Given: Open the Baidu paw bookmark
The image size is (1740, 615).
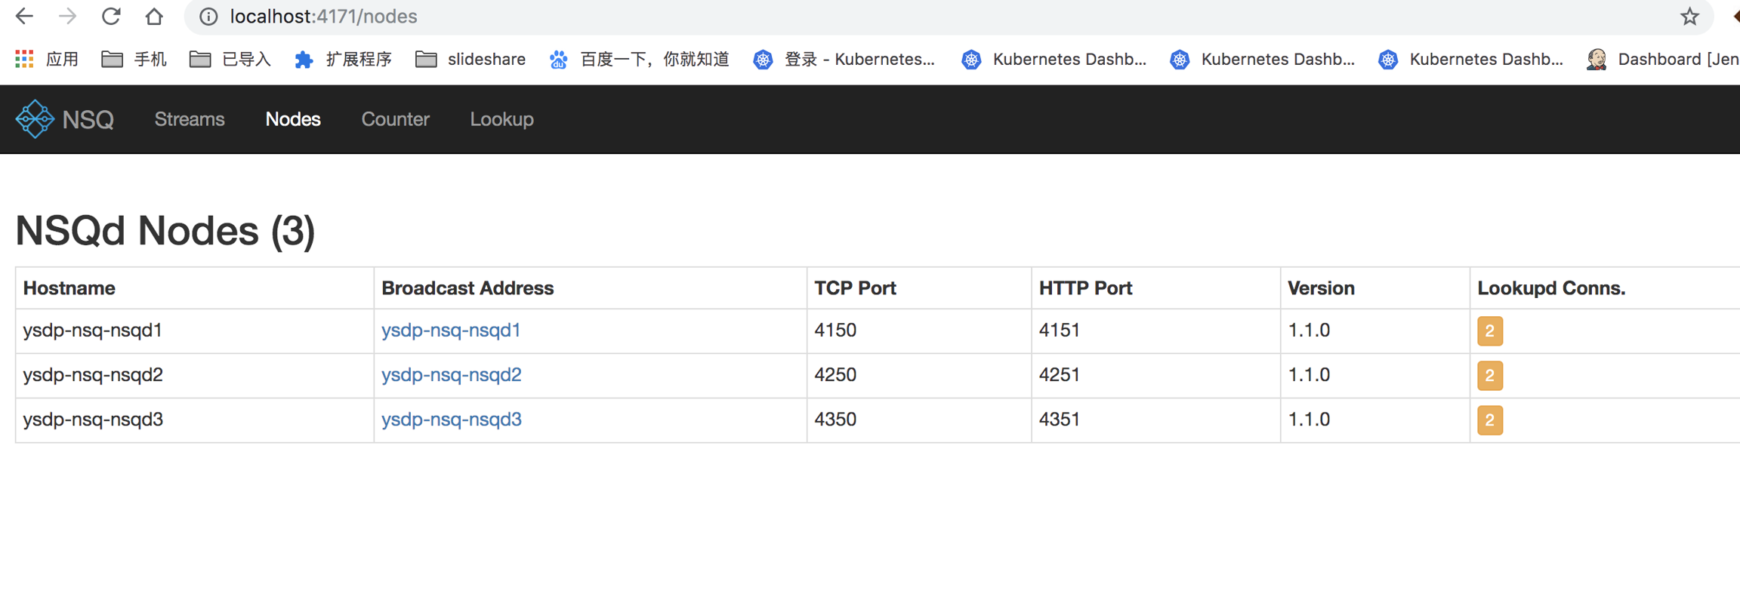Looking at the screenshot, I should pos(558,59).
